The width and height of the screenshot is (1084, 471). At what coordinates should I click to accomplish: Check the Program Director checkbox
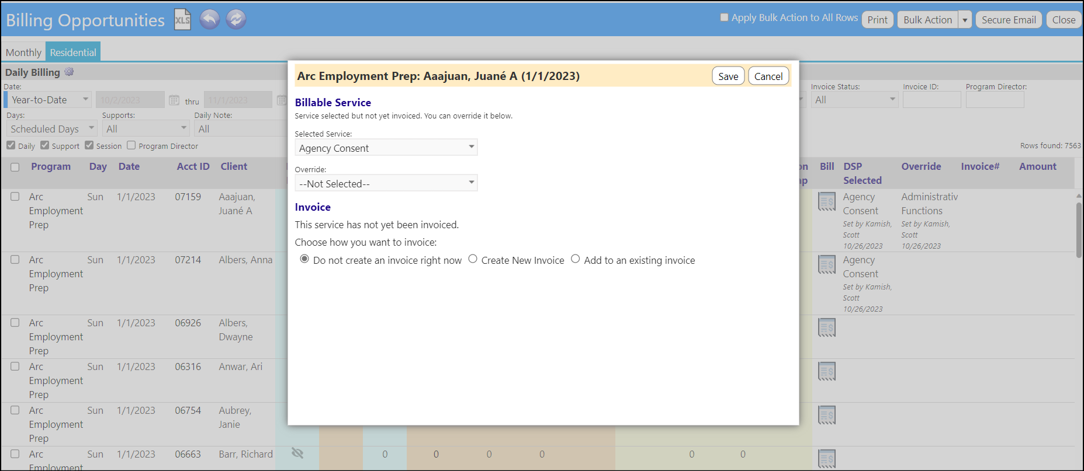[x=131, y=145]
